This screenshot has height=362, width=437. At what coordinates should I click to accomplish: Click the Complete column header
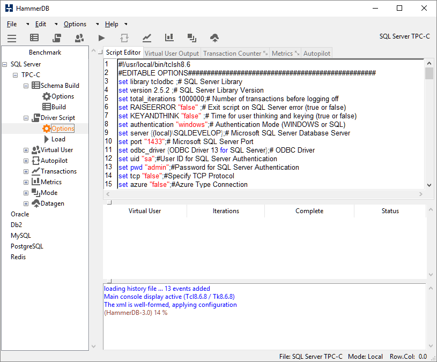[x=309, y=211]
